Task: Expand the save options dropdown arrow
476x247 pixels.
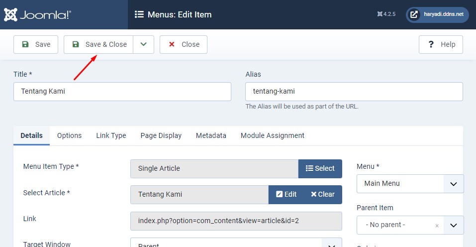Action: [144, 44]
